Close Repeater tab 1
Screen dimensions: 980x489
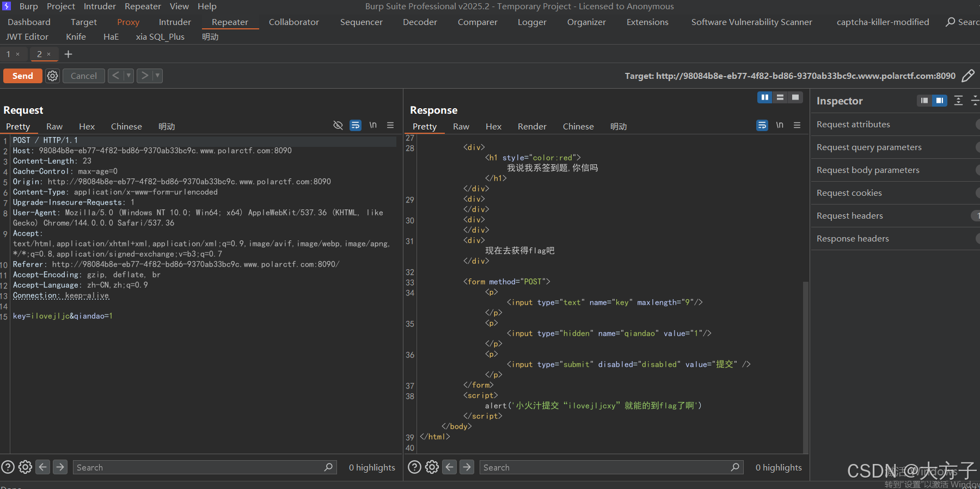18,54
